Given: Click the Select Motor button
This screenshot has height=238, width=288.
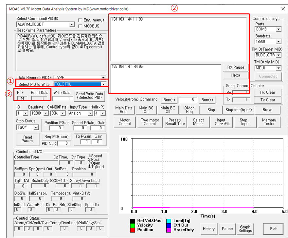Looking at the screenshot, I should tap(198, 122).
